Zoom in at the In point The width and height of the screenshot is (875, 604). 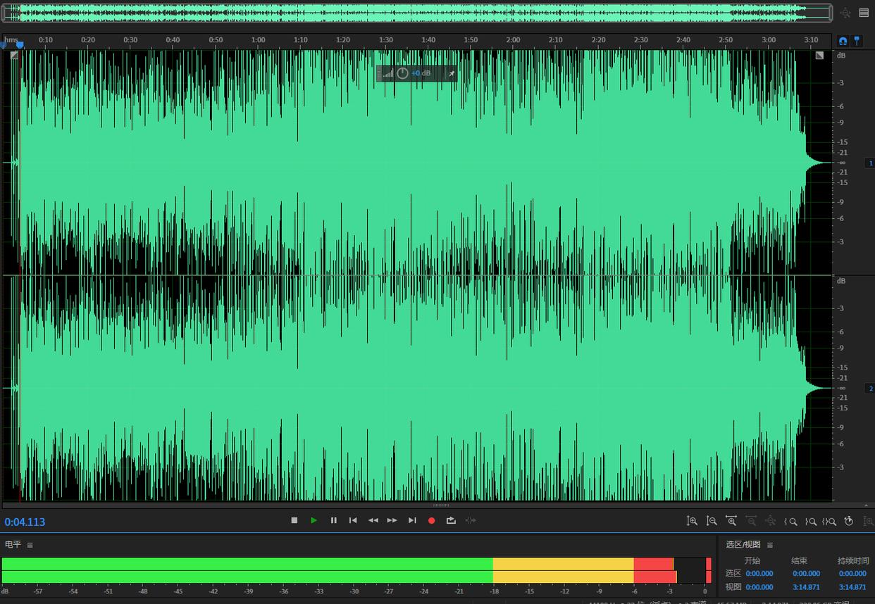[791, 522]
